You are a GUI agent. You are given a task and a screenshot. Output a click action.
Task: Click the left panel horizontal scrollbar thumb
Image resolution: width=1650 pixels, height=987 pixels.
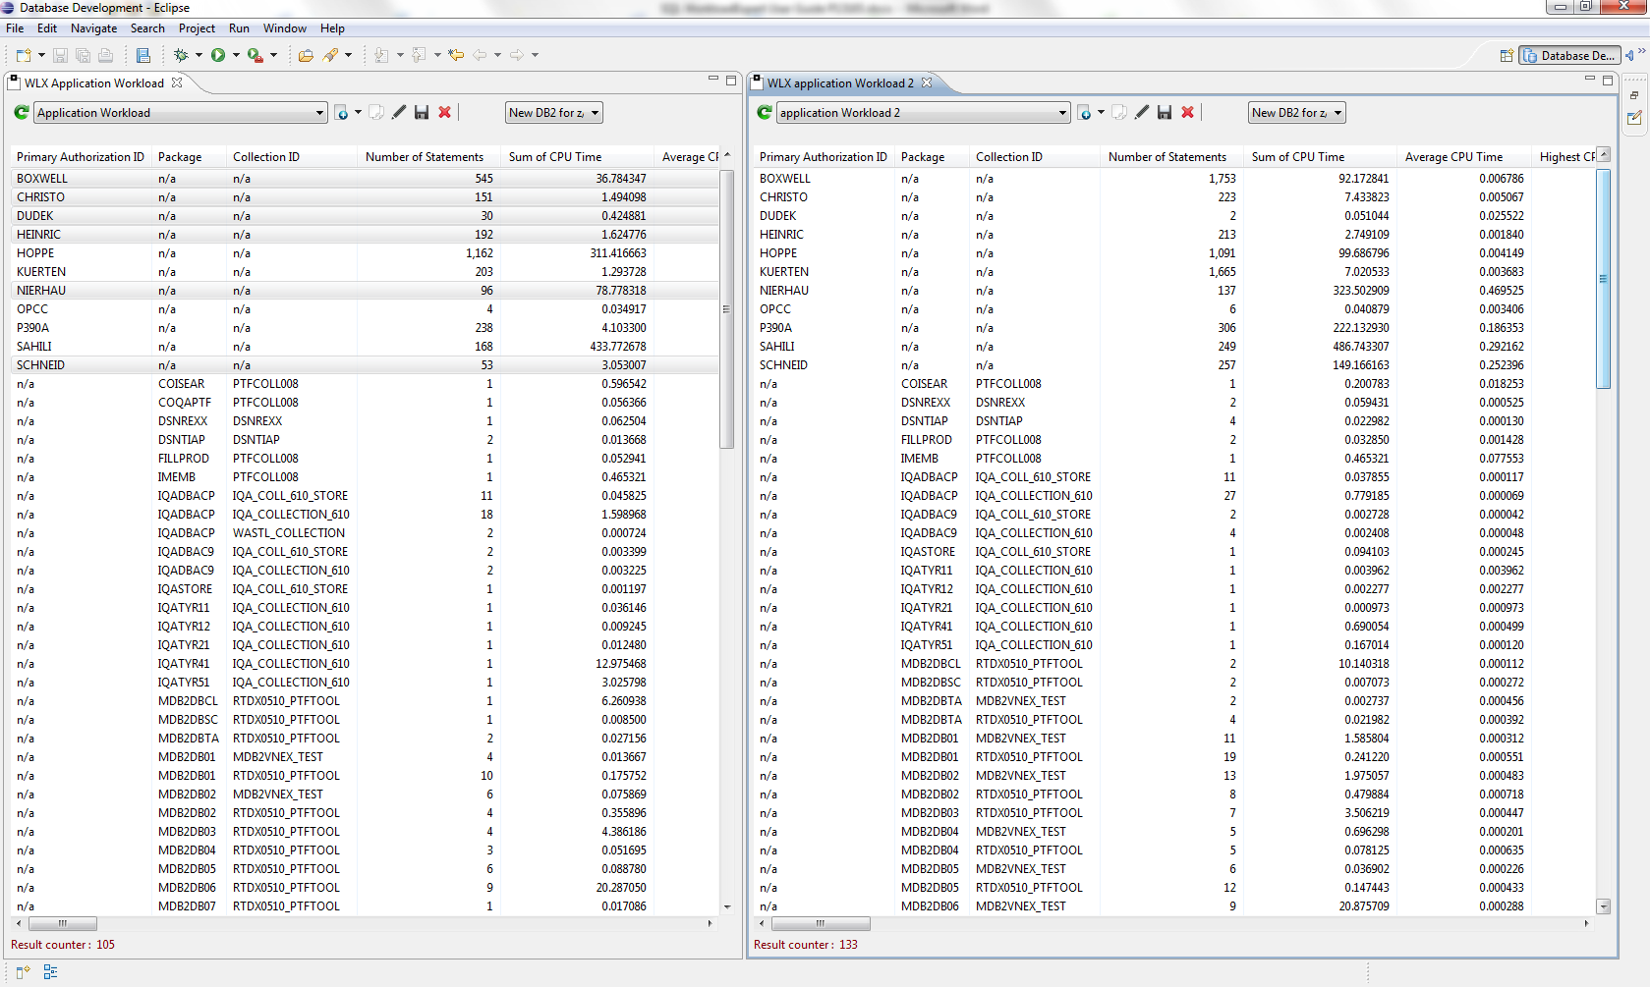63,923
